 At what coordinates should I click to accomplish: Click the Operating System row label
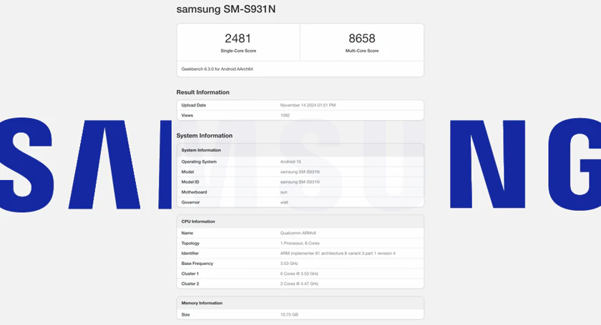click(199, 161)
